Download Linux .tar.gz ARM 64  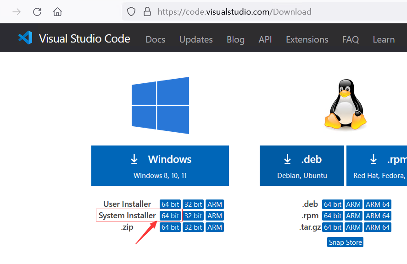(378, 227)
